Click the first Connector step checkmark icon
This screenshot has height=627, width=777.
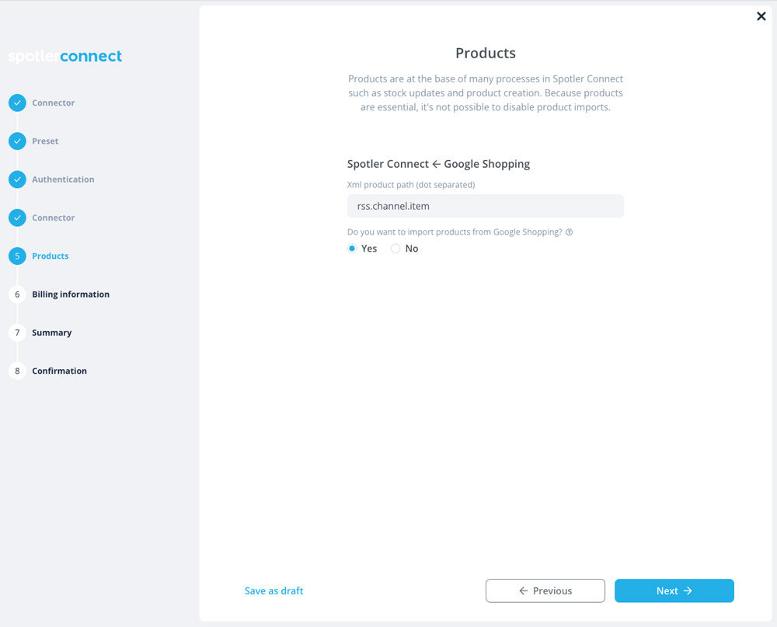point(17,103)
